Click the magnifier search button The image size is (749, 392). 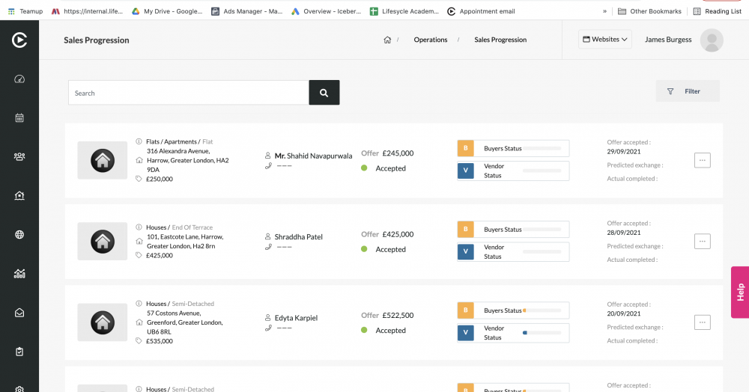click(x=324, y=93)
